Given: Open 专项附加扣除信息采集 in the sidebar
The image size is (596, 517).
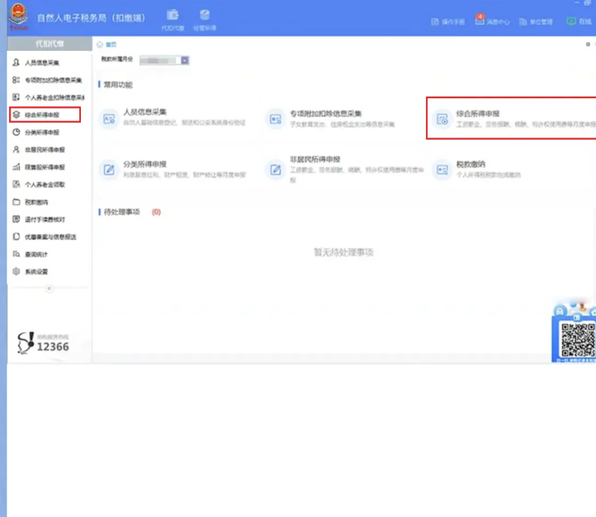Looking at the screenshot, I should (47, 80).
